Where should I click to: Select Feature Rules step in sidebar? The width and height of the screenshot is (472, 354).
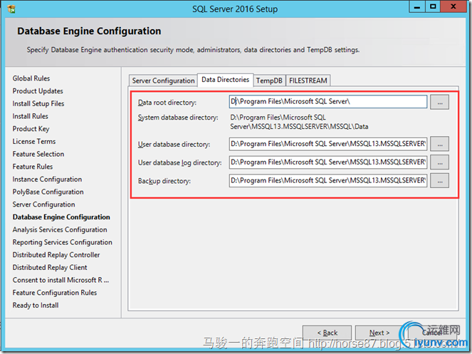33,167
